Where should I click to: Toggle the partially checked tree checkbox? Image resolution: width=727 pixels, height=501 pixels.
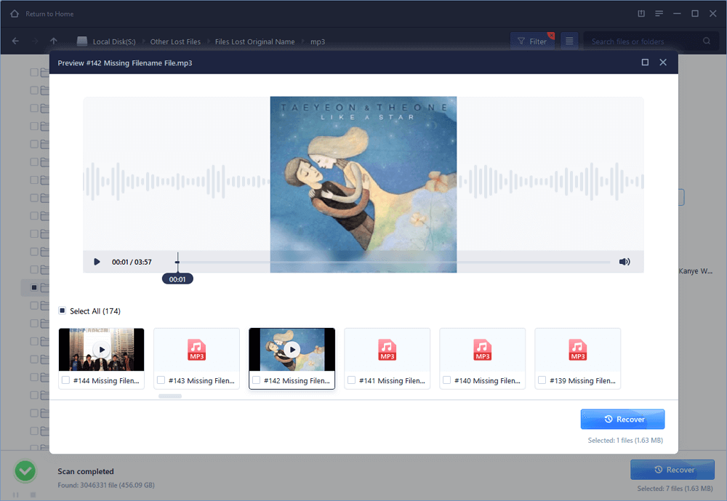tap(34, 288)
